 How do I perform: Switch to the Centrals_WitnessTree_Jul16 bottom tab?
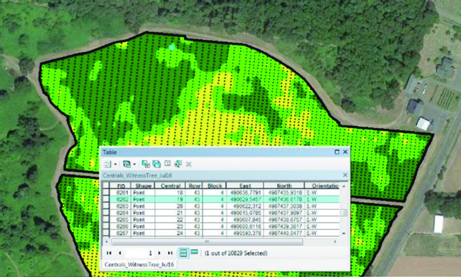point(139,264)
